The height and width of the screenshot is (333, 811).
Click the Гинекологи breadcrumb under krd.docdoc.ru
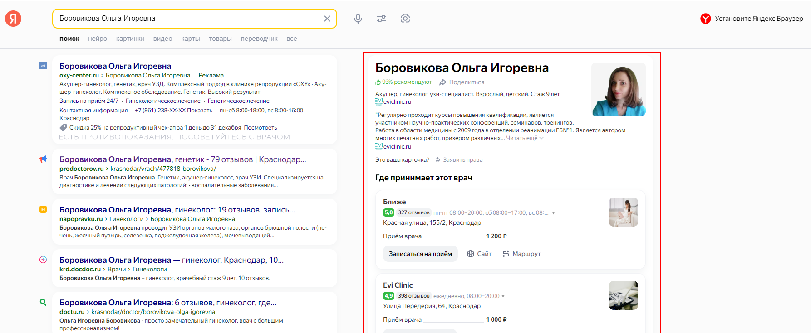(x=150, y=269)
